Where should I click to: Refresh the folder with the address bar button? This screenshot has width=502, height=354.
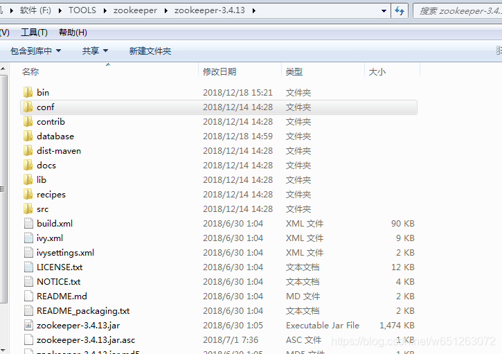400,10
